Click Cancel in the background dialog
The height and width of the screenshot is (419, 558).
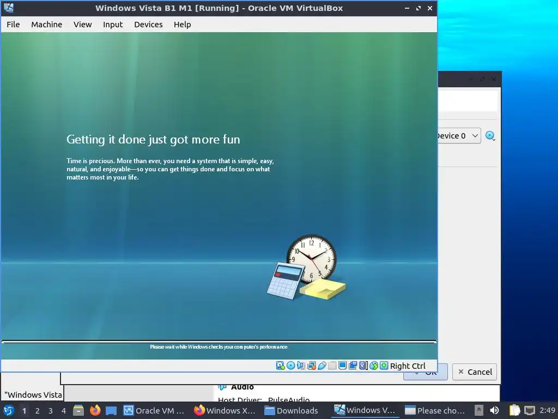[475, 372]
